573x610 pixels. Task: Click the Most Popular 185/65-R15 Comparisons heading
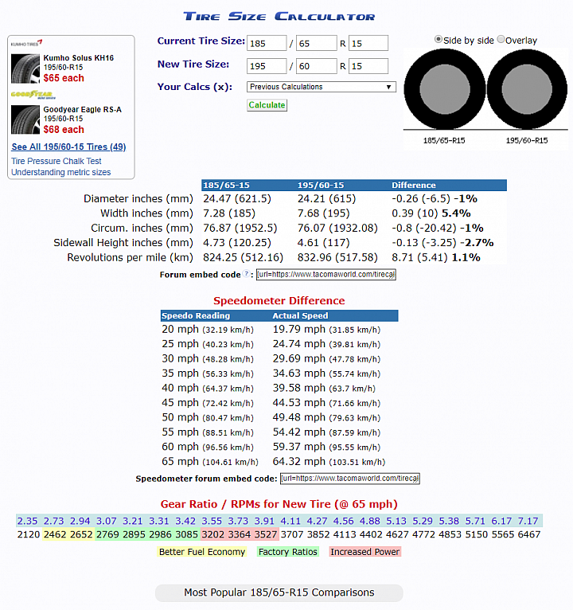tap(279, 592)
